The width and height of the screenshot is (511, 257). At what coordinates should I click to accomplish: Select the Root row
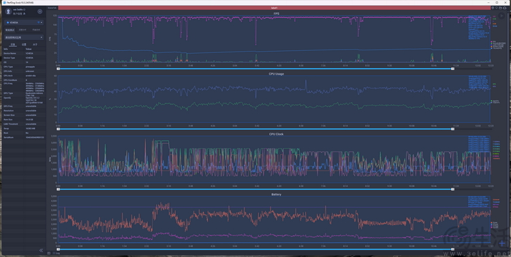24,133
